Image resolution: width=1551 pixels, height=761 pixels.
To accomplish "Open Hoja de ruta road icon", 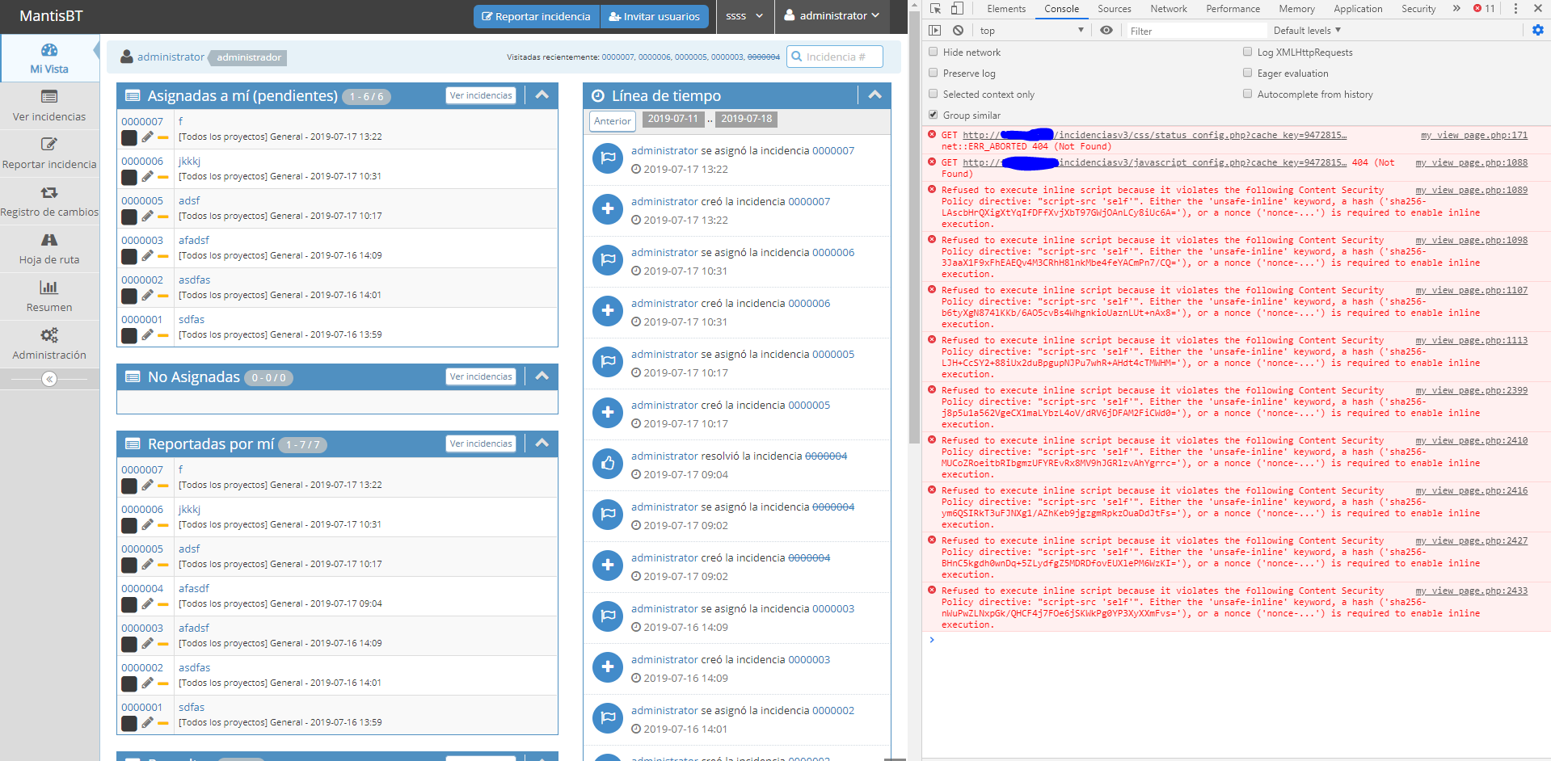I will point(49,240).
